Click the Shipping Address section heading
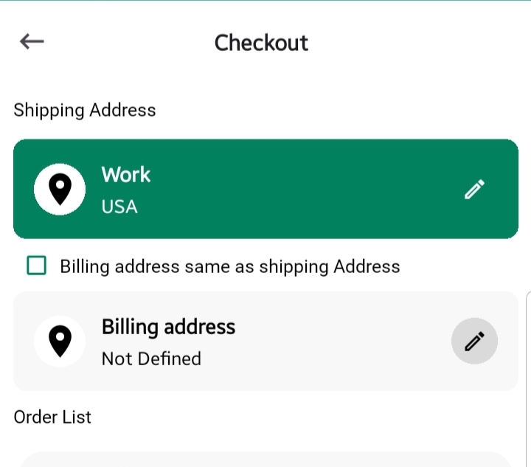Viewport: 531px width, 467px height. (85, 110)
